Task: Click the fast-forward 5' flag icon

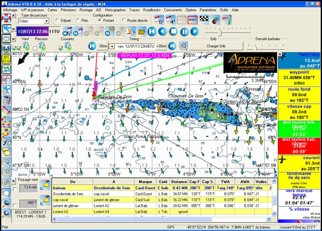Action: click(x=67, y=32)
